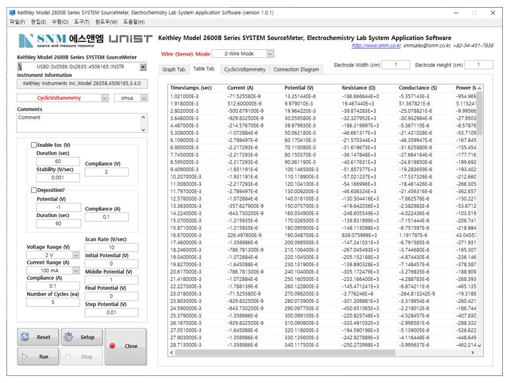Click the Setup gear icon

pos(68,337)
